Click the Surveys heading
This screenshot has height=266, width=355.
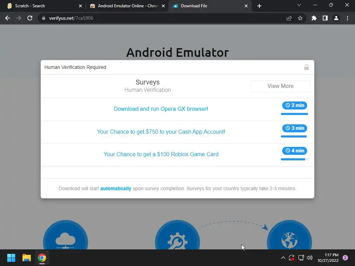coord(148,82)
